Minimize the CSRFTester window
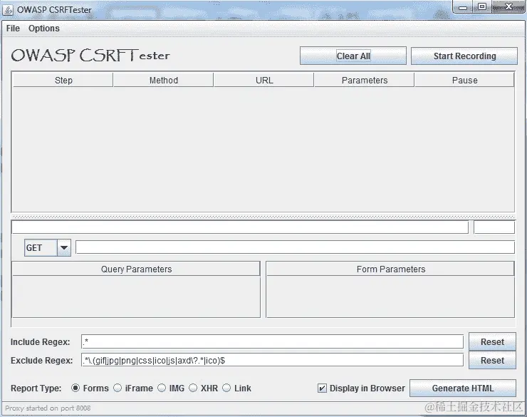The image size is (527, 417). pyautogui.click(x=463, y=7)
